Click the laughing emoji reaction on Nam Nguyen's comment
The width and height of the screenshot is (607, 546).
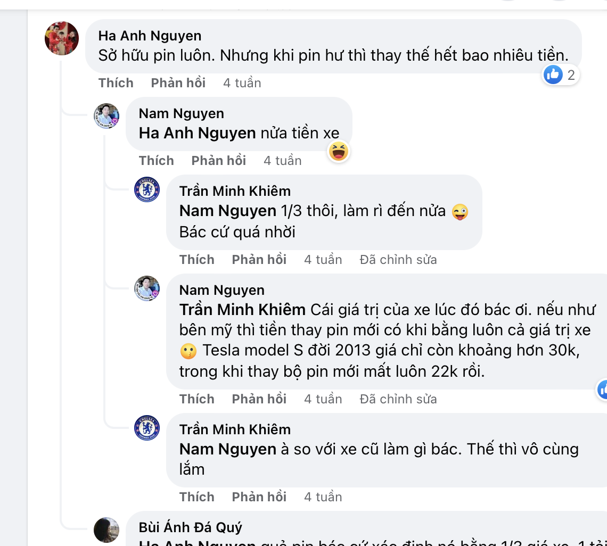coord(338,152)
